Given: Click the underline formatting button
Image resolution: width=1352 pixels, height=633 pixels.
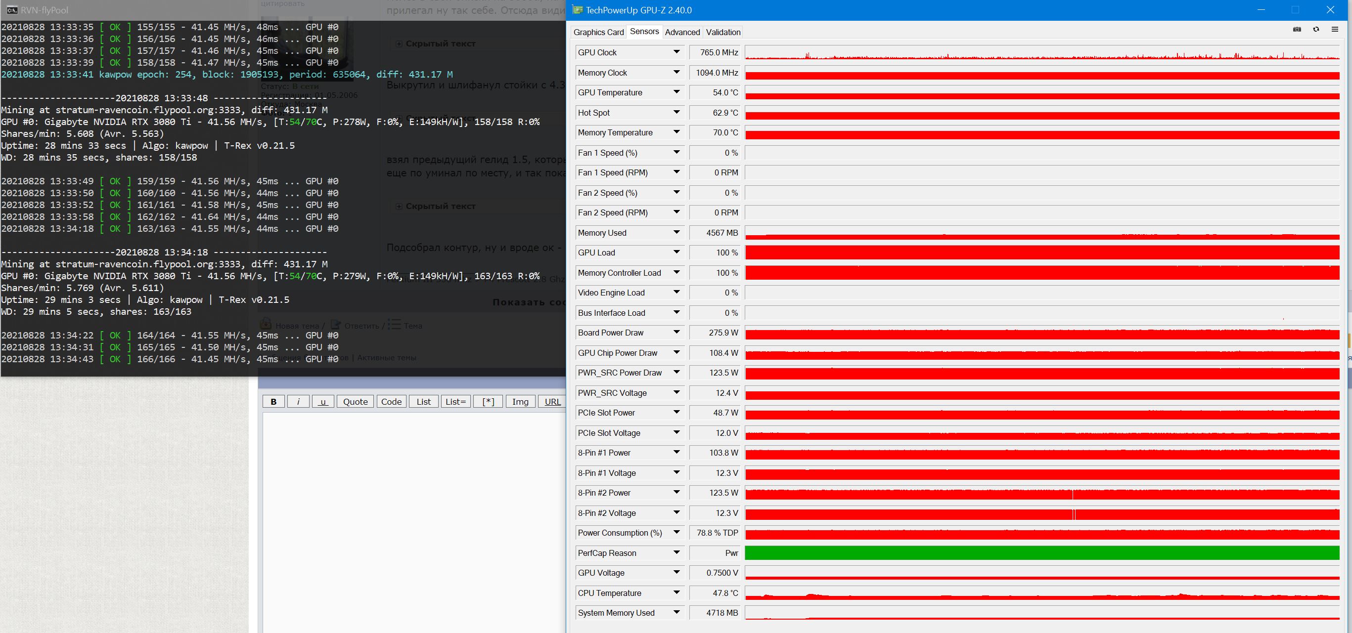Looking at the screenshot, I should (x=323, y=402).
